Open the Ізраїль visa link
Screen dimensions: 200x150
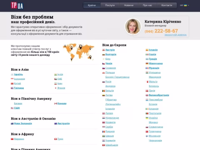click(18, 75)
